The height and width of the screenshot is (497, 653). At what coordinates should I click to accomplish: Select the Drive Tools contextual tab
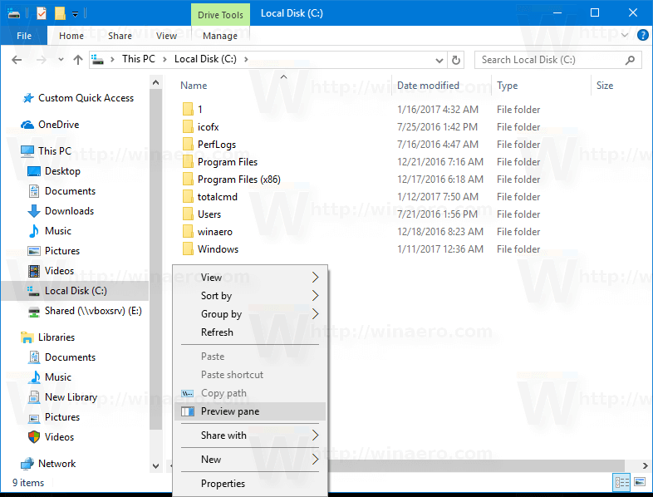coord(220,15)
